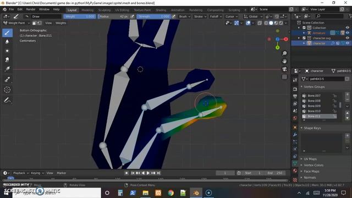The image size is (352, 198).
Task: Switch to the Modeling workspace tab
Action: pyautogui.click(x=87, y=10)
